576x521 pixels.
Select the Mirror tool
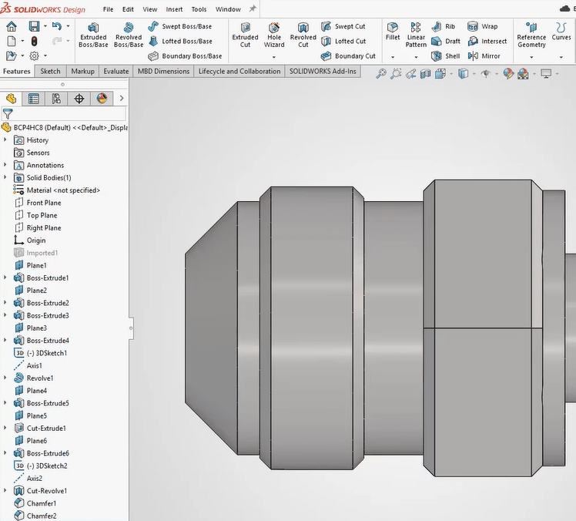(484, 56)
